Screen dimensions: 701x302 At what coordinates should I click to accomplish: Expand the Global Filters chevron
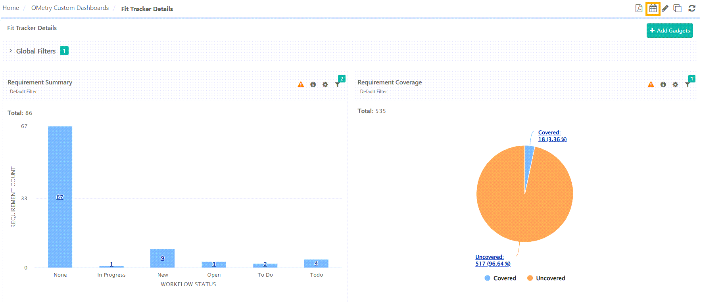pyautogui.click(x=11, y=51)
